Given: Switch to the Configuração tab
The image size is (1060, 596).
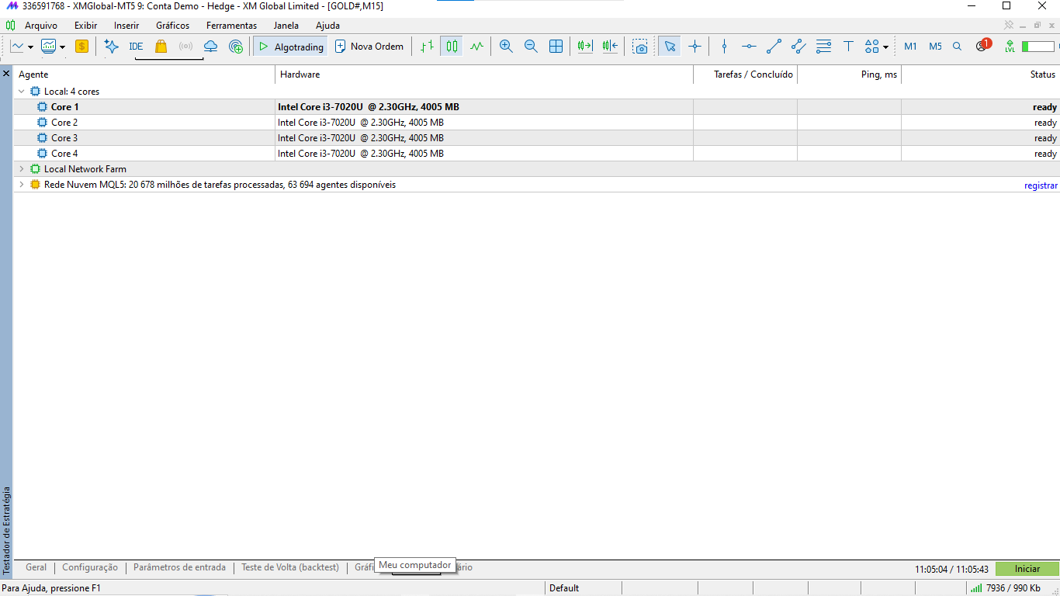Looking at the screenshot, I should [90, 567].
